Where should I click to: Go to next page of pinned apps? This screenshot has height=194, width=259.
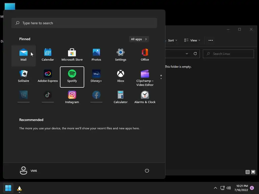click(x=161, y=79)
